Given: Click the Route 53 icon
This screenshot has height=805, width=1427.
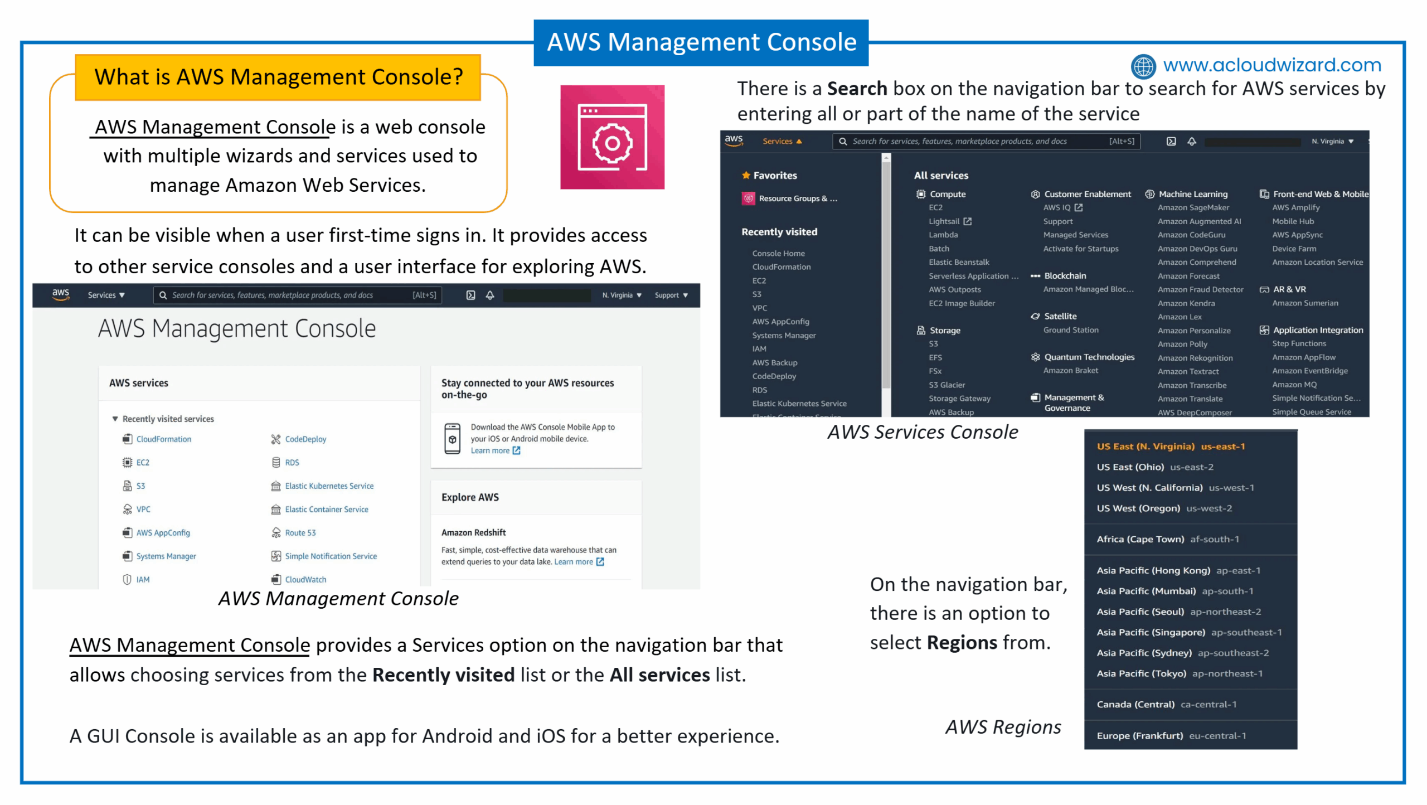Looking at the screenshot, I should pyautogui.click(x=276, y=533).
